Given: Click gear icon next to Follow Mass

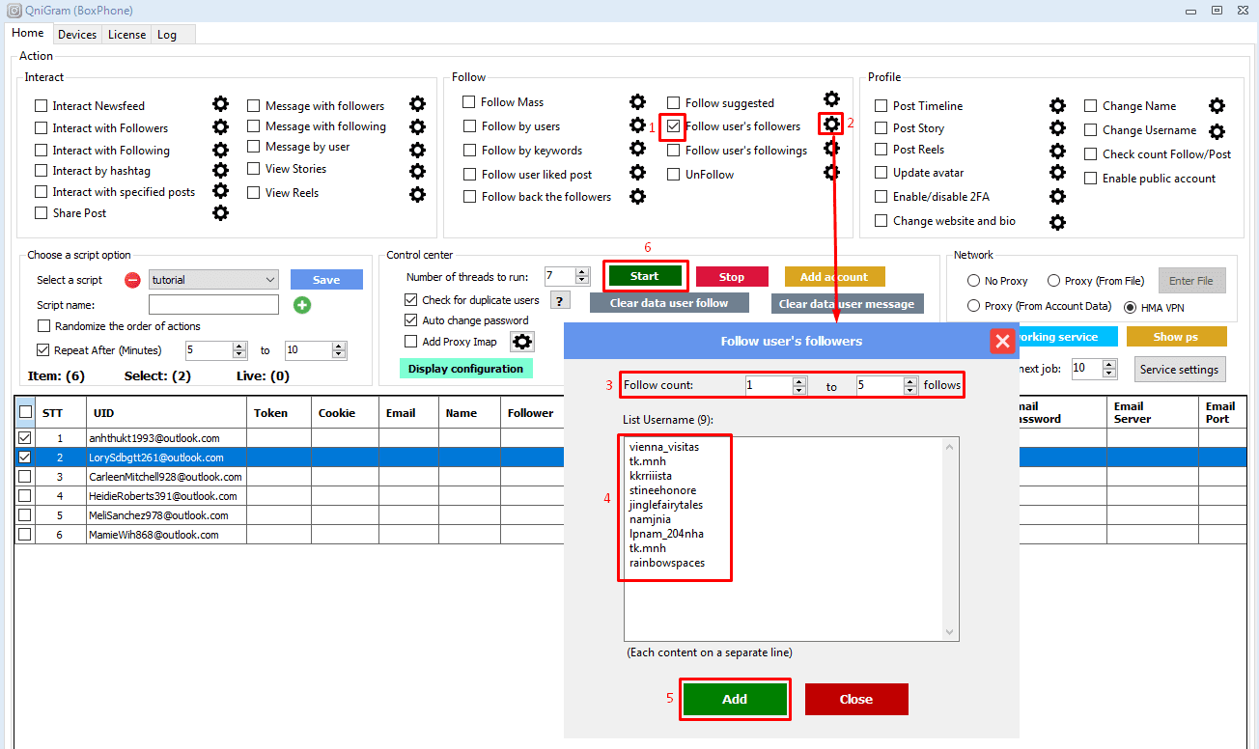Looking at the screenshot, I should [x=637, y=101].
